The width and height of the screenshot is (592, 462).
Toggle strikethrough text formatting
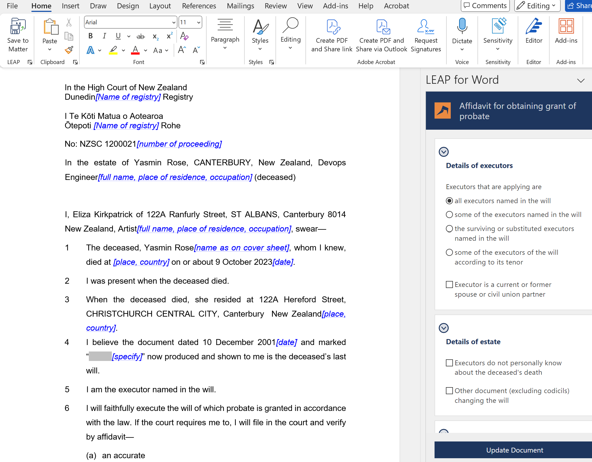pos(140,36)
